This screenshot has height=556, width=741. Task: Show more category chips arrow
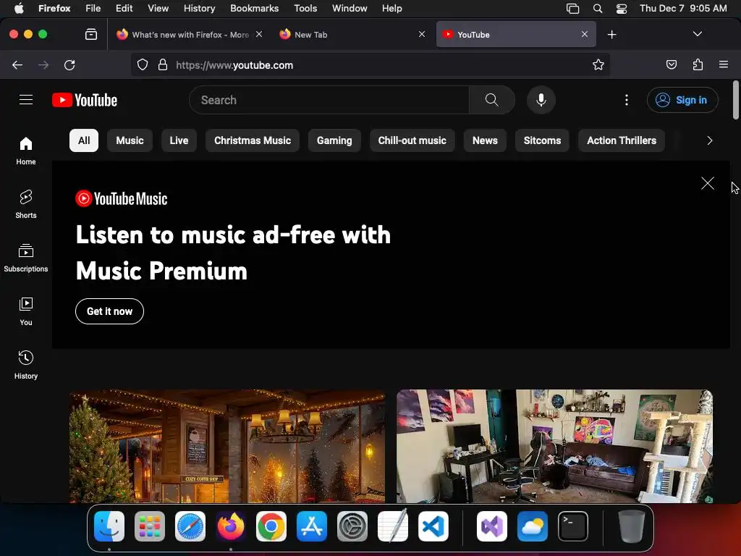(x=709, y=141)
